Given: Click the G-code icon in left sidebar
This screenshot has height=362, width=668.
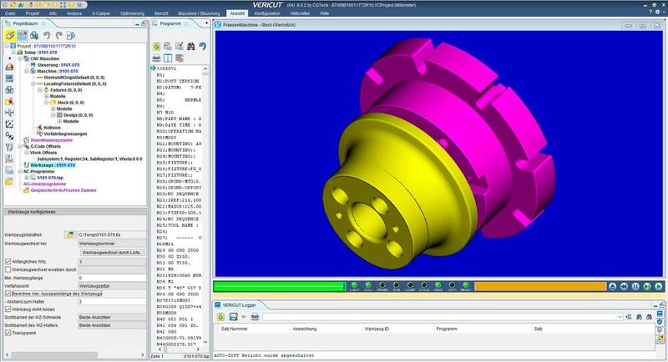Looking at the screenshot, I should [9, 136].
